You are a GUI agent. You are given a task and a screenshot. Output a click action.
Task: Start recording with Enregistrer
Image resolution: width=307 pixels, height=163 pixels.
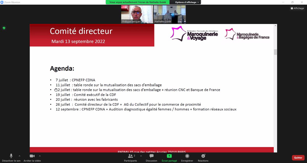click(x=187, y=158)
